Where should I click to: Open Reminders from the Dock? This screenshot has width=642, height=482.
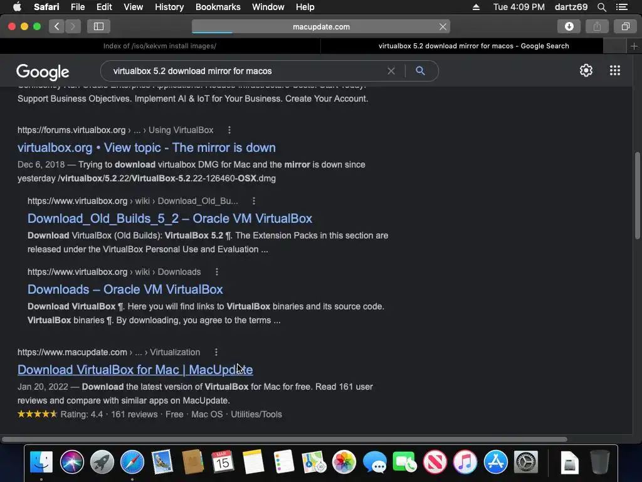coord(283,462)
